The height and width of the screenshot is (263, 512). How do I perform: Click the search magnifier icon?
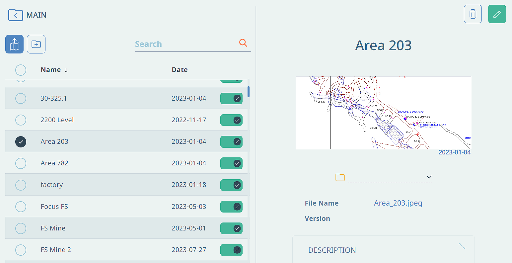click(x=243, y=43)
